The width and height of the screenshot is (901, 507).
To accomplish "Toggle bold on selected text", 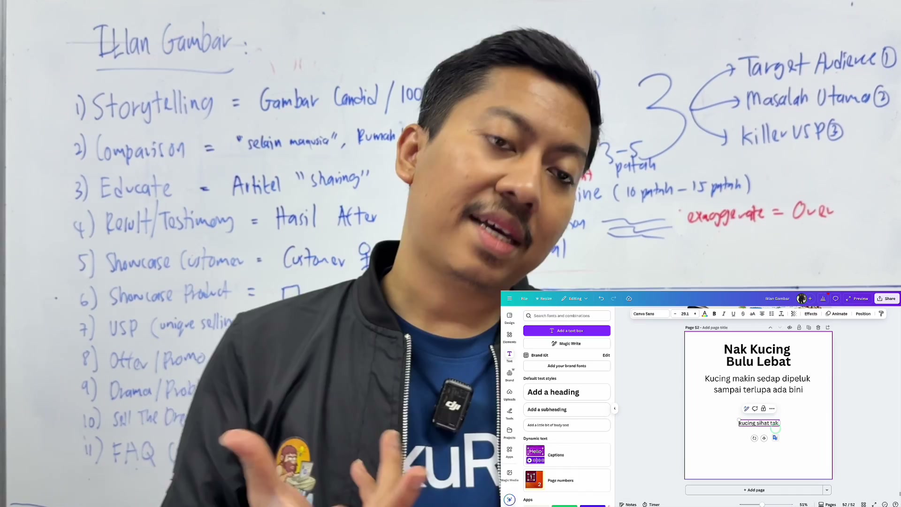I will point(714,314).
